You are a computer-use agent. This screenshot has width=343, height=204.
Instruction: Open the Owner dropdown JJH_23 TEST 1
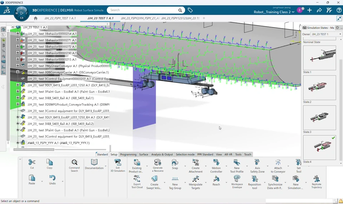326,34
